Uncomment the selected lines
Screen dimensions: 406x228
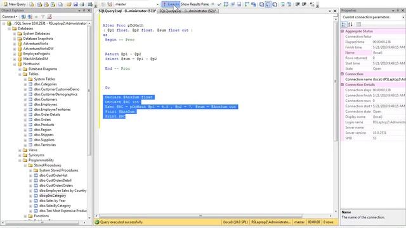pos(289,4)
